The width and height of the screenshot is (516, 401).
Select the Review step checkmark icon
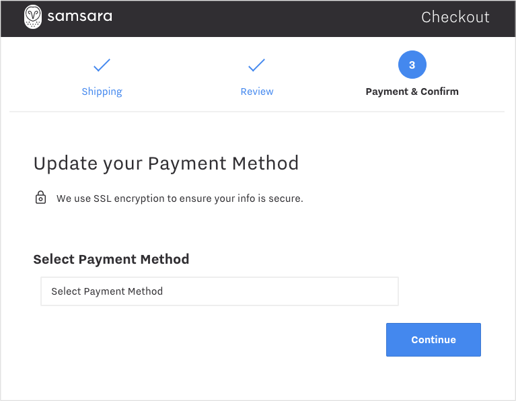[256, 65]
